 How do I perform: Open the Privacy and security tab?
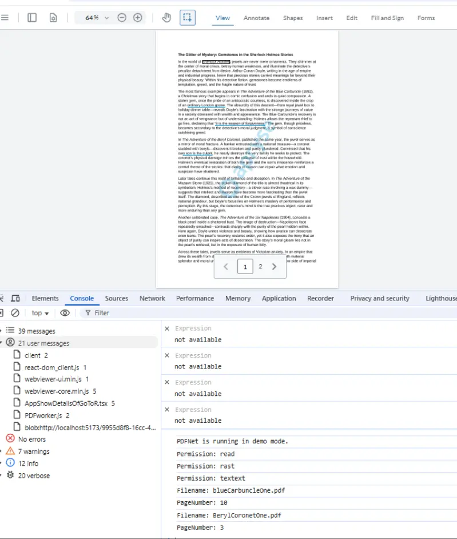coord(380,298)
